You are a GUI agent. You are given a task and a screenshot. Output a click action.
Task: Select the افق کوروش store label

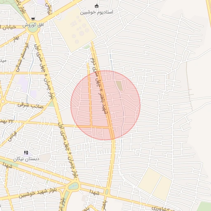33,25
